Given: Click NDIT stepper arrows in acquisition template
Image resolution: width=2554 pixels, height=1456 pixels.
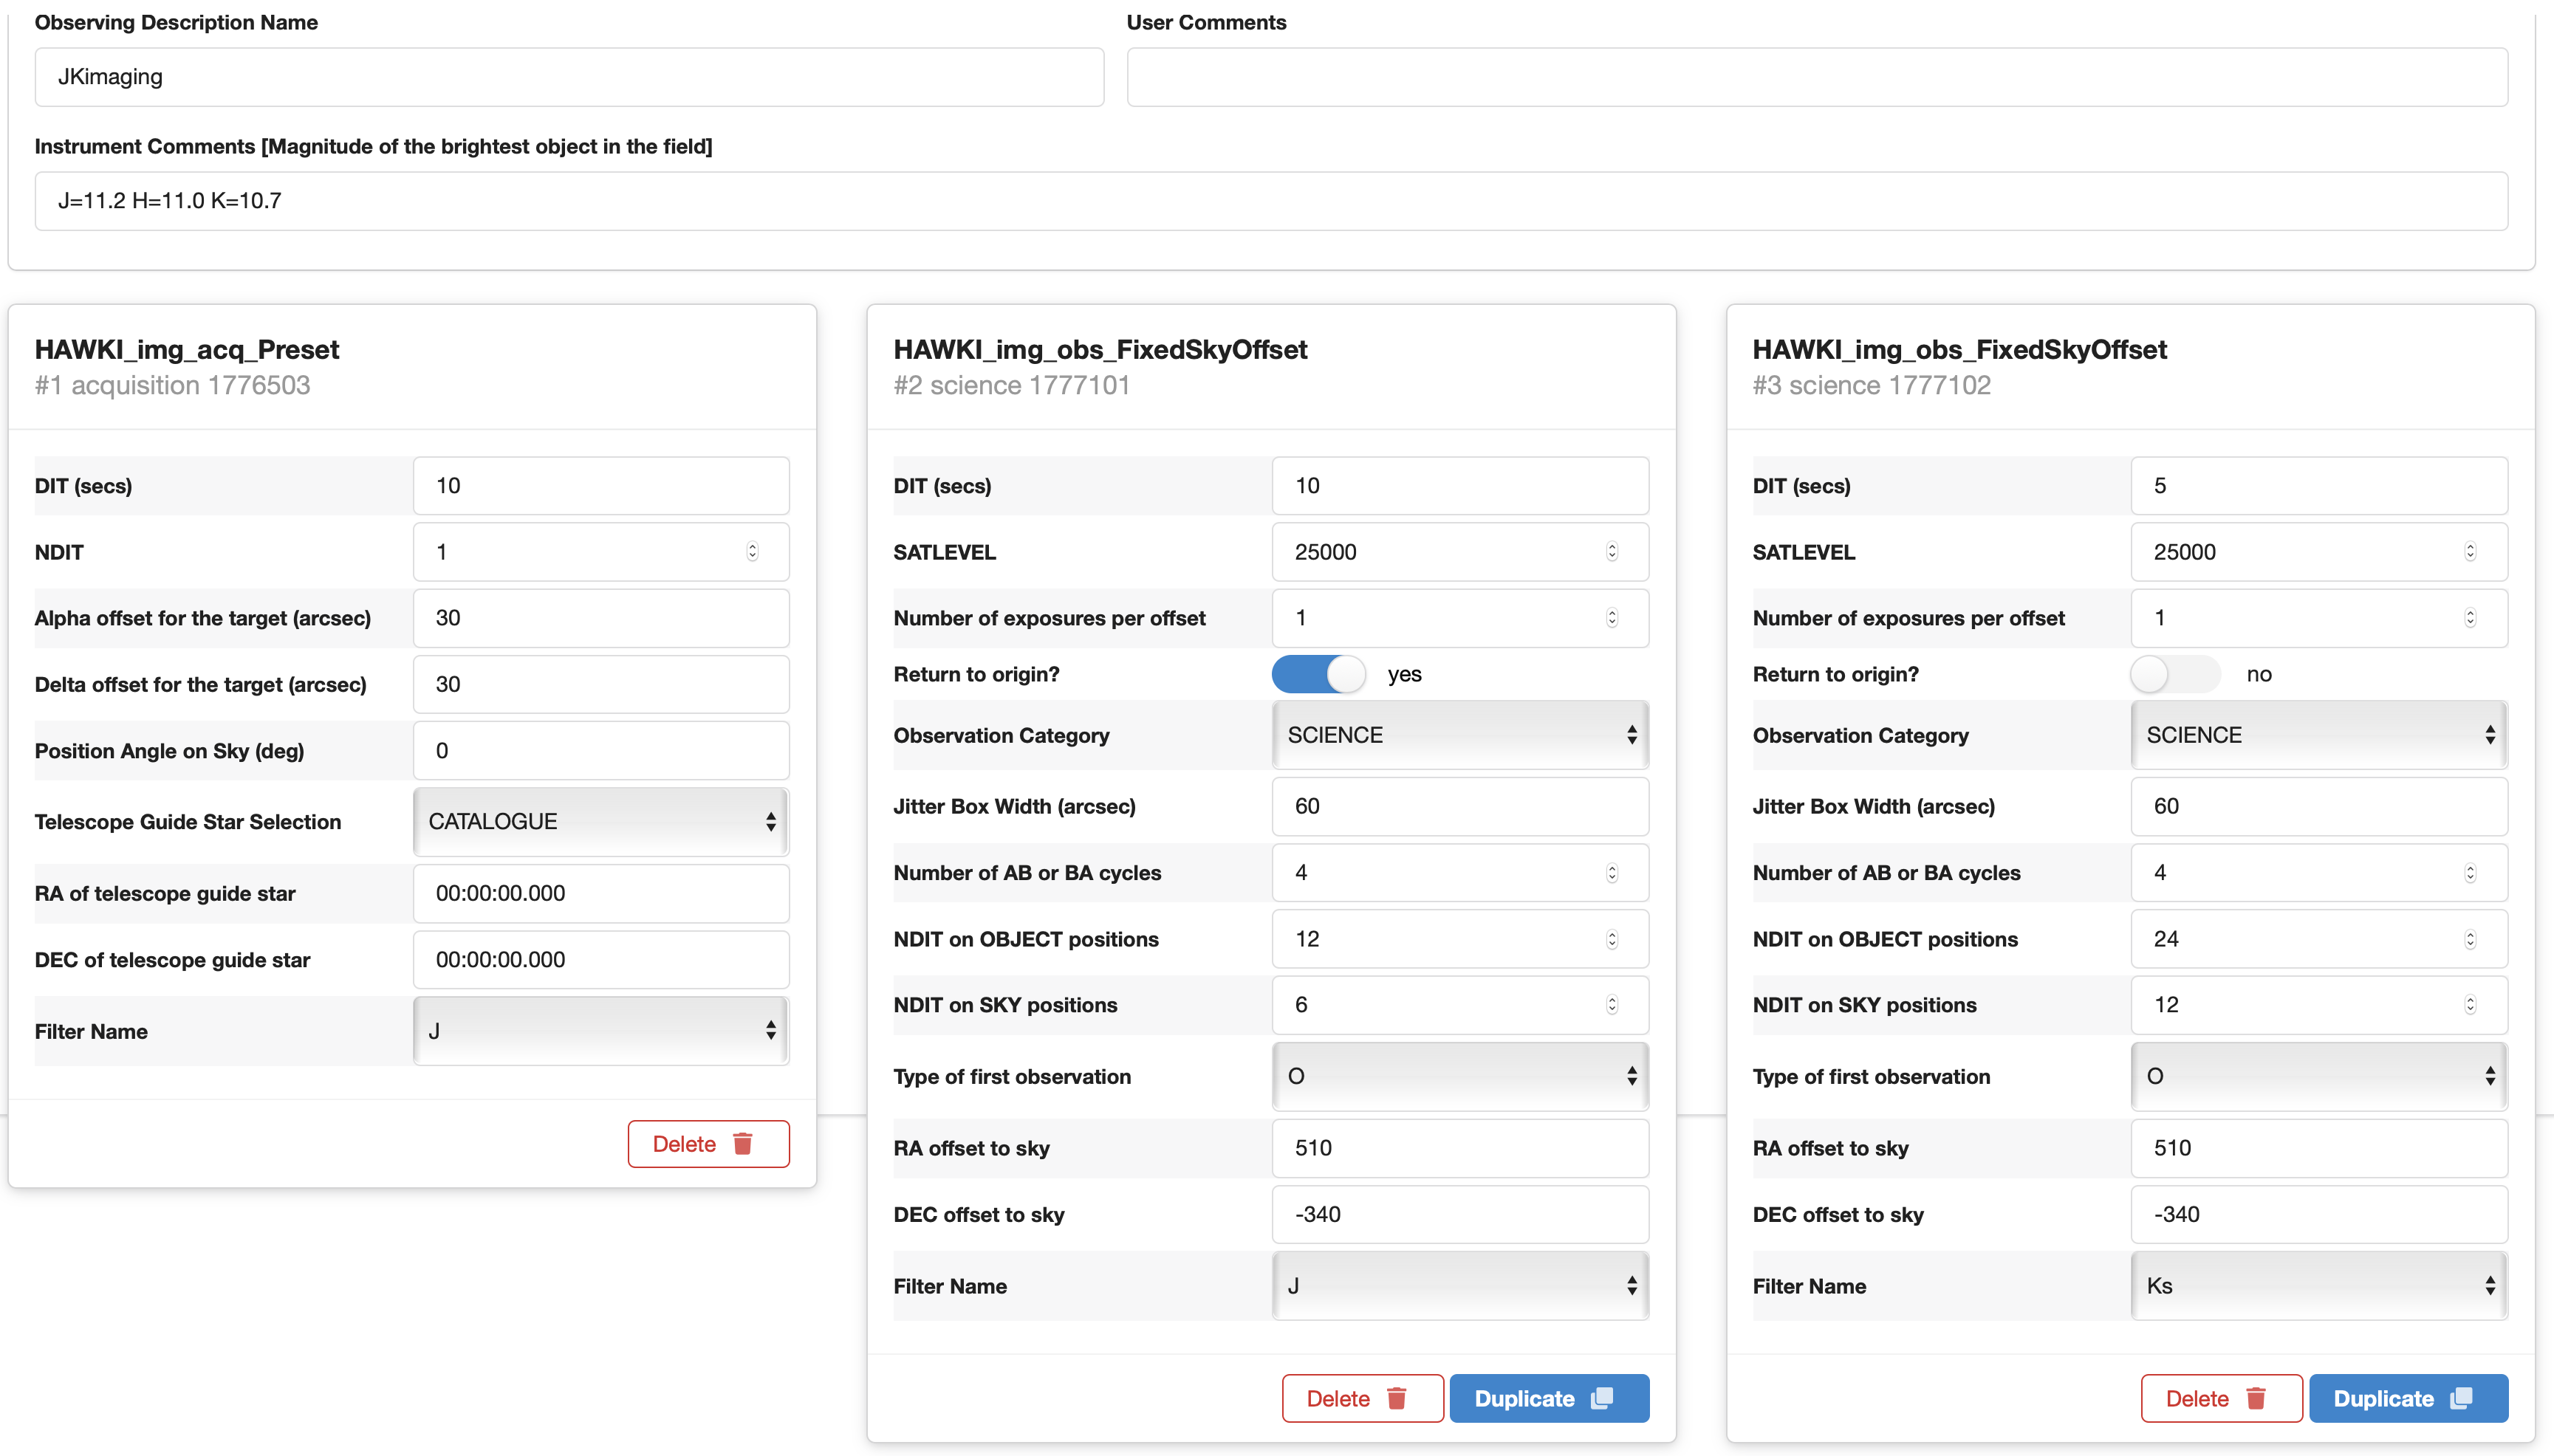Looking at the screenshot, I should tap(752, 552).
